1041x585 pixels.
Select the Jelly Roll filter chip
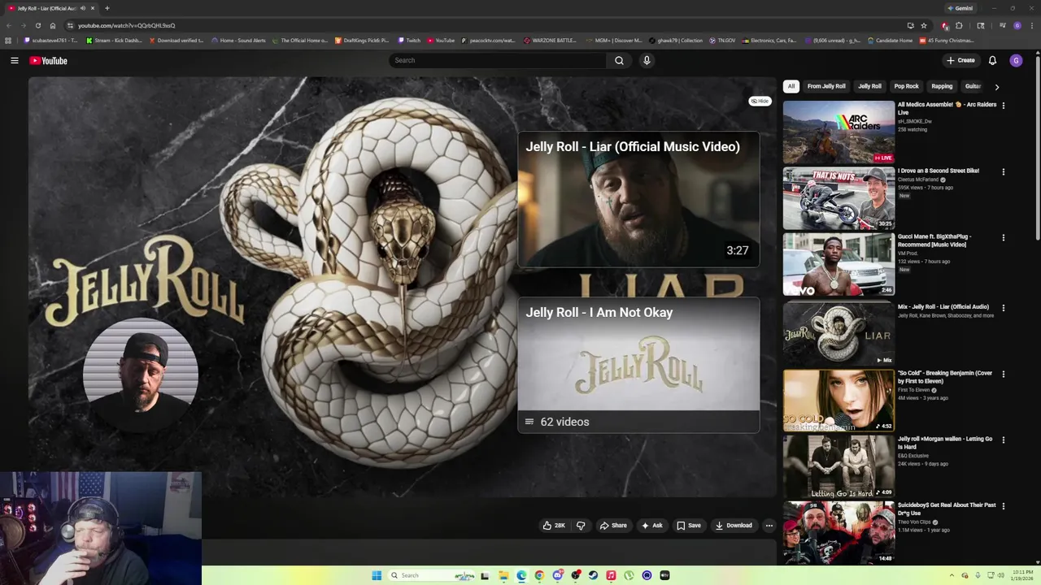click(x=869, y=86)
